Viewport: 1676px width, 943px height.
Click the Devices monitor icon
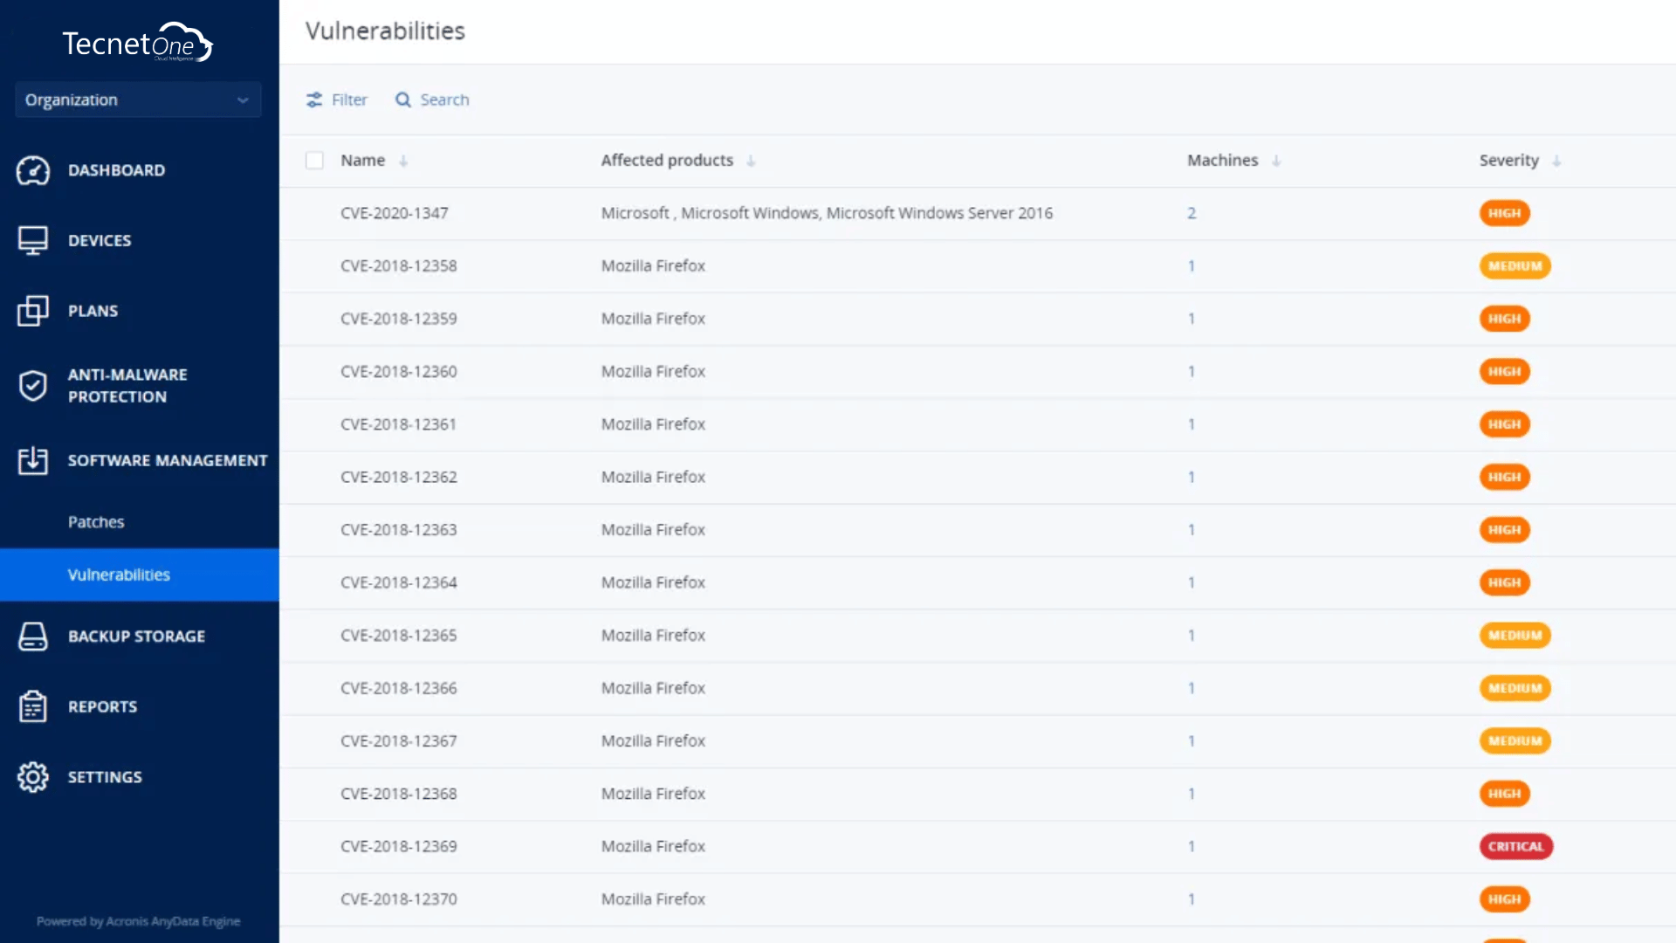(33, 240)
